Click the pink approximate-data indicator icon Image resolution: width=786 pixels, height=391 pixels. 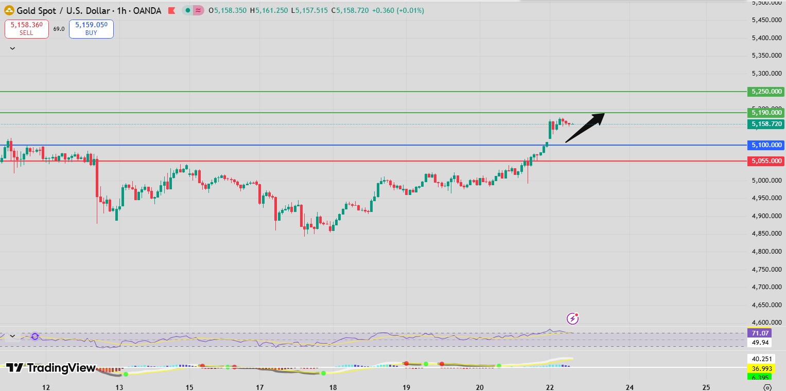click(x=198, y=11)
